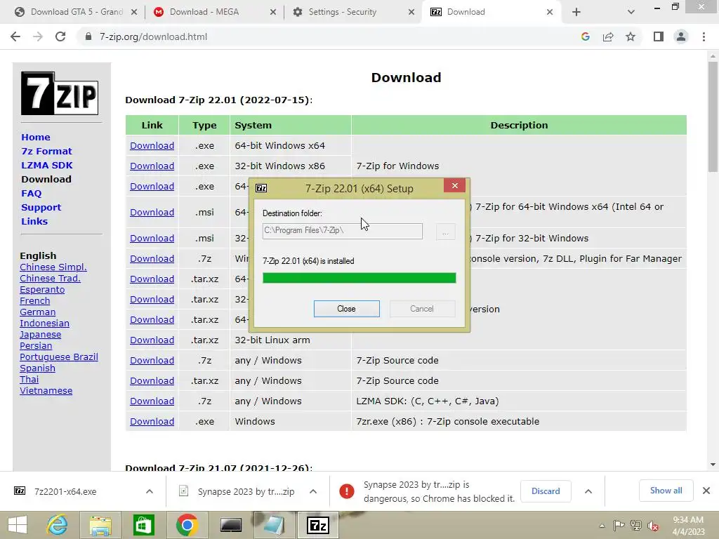Download the LZMA SDK .7z

(x=152, y=401)
